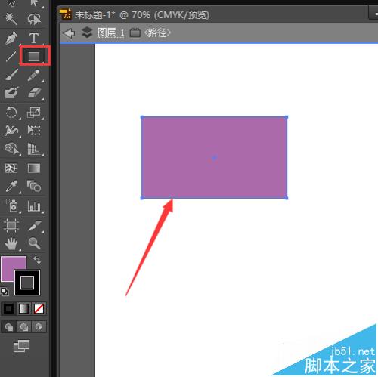The image size is (378, 377).
Task: Select the Slice tool
Action: click(x=34, y=225)
